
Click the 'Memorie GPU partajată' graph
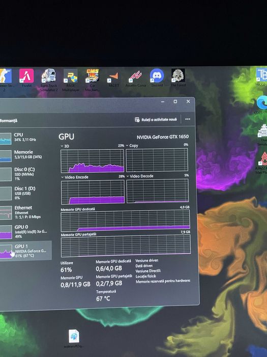126,246
